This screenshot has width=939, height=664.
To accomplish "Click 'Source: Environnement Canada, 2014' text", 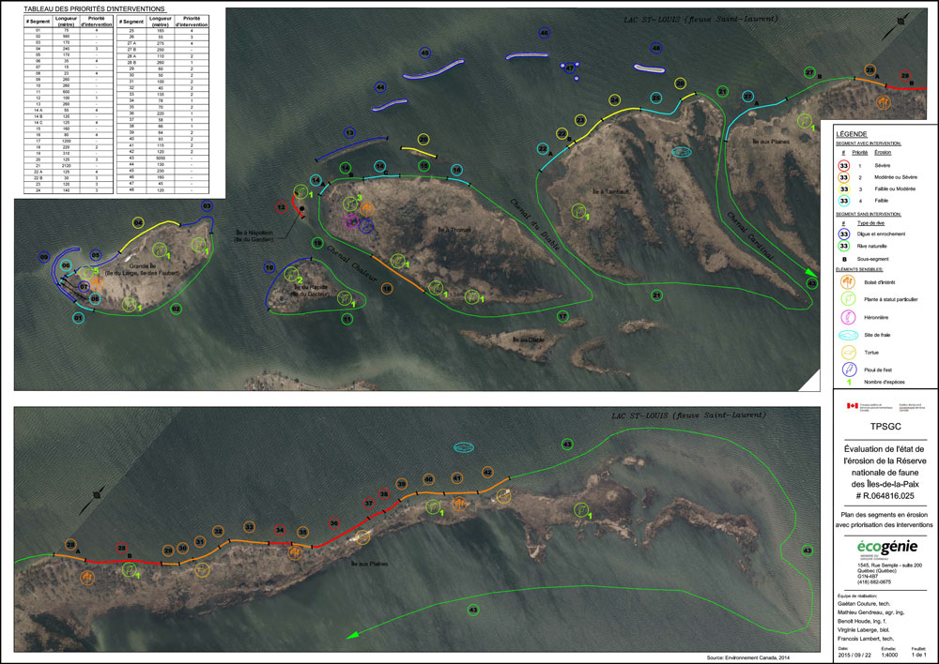I will point(748,658).
